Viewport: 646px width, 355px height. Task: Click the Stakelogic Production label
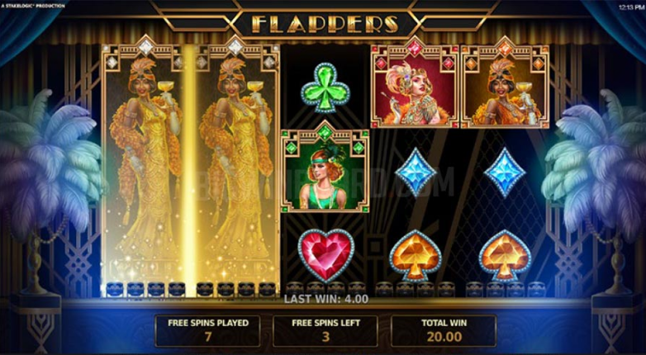coord(32,6)
